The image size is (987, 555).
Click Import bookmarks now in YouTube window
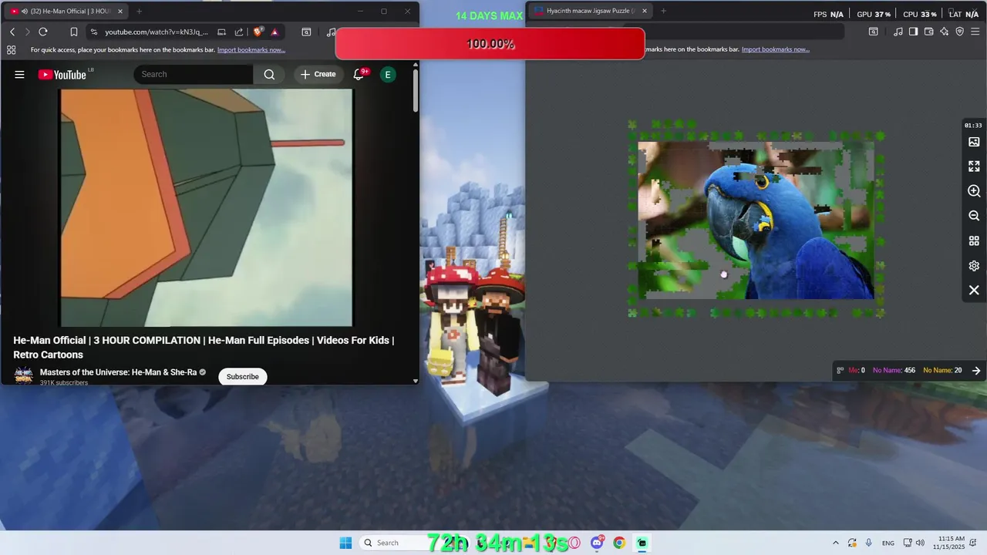coord(251,49)
